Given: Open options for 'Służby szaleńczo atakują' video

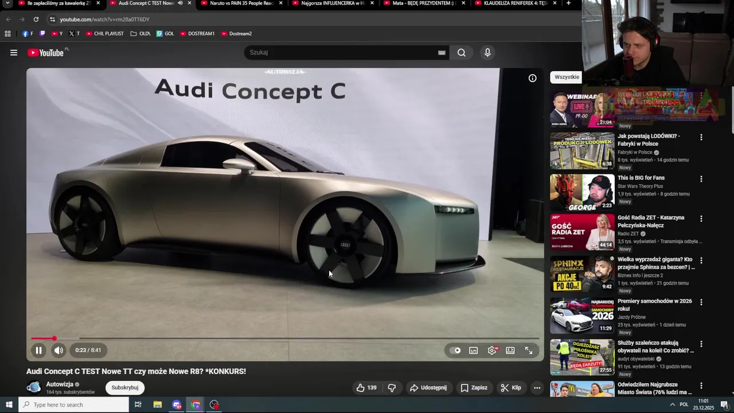Looking at the screenshot, I should (x=701, y=344).
